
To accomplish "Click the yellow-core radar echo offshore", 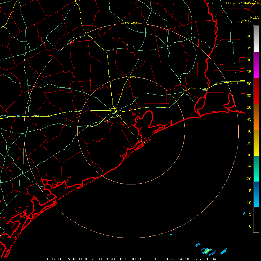I will point(207,251).
